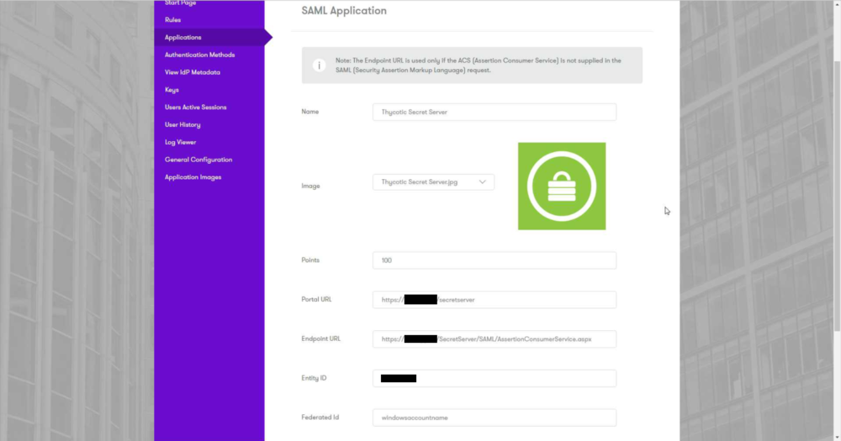
Task: Click the Federated Id label
Action: point(320,417)
